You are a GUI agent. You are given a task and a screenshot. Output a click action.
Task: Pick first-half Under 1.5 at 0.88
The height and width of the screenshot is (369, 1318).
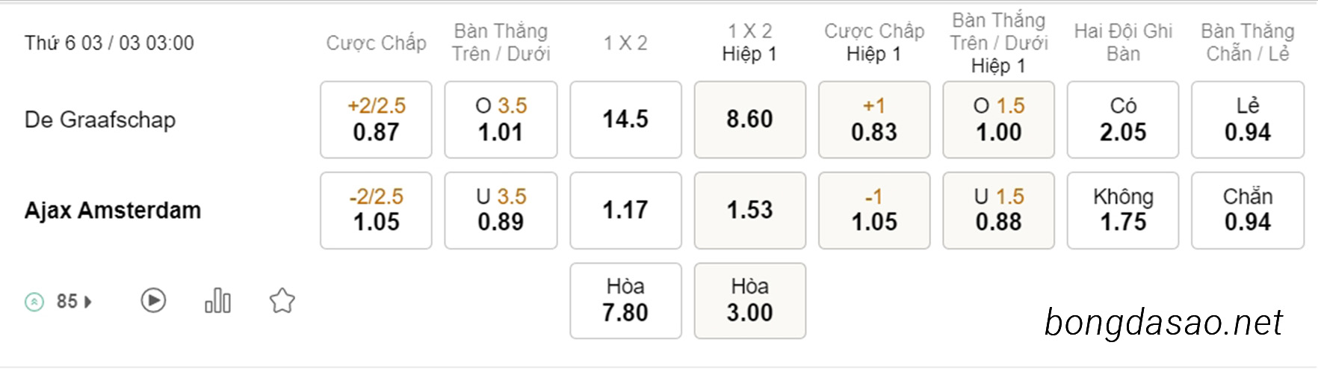999,210
